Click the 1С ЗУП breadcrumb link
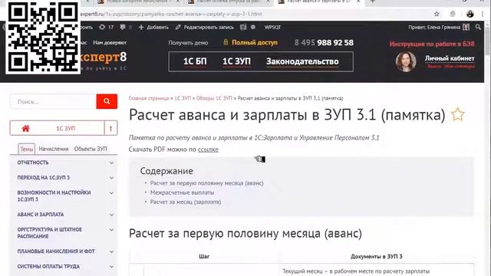Viewport: 491px width, 276px height. [x=183, y=98]
